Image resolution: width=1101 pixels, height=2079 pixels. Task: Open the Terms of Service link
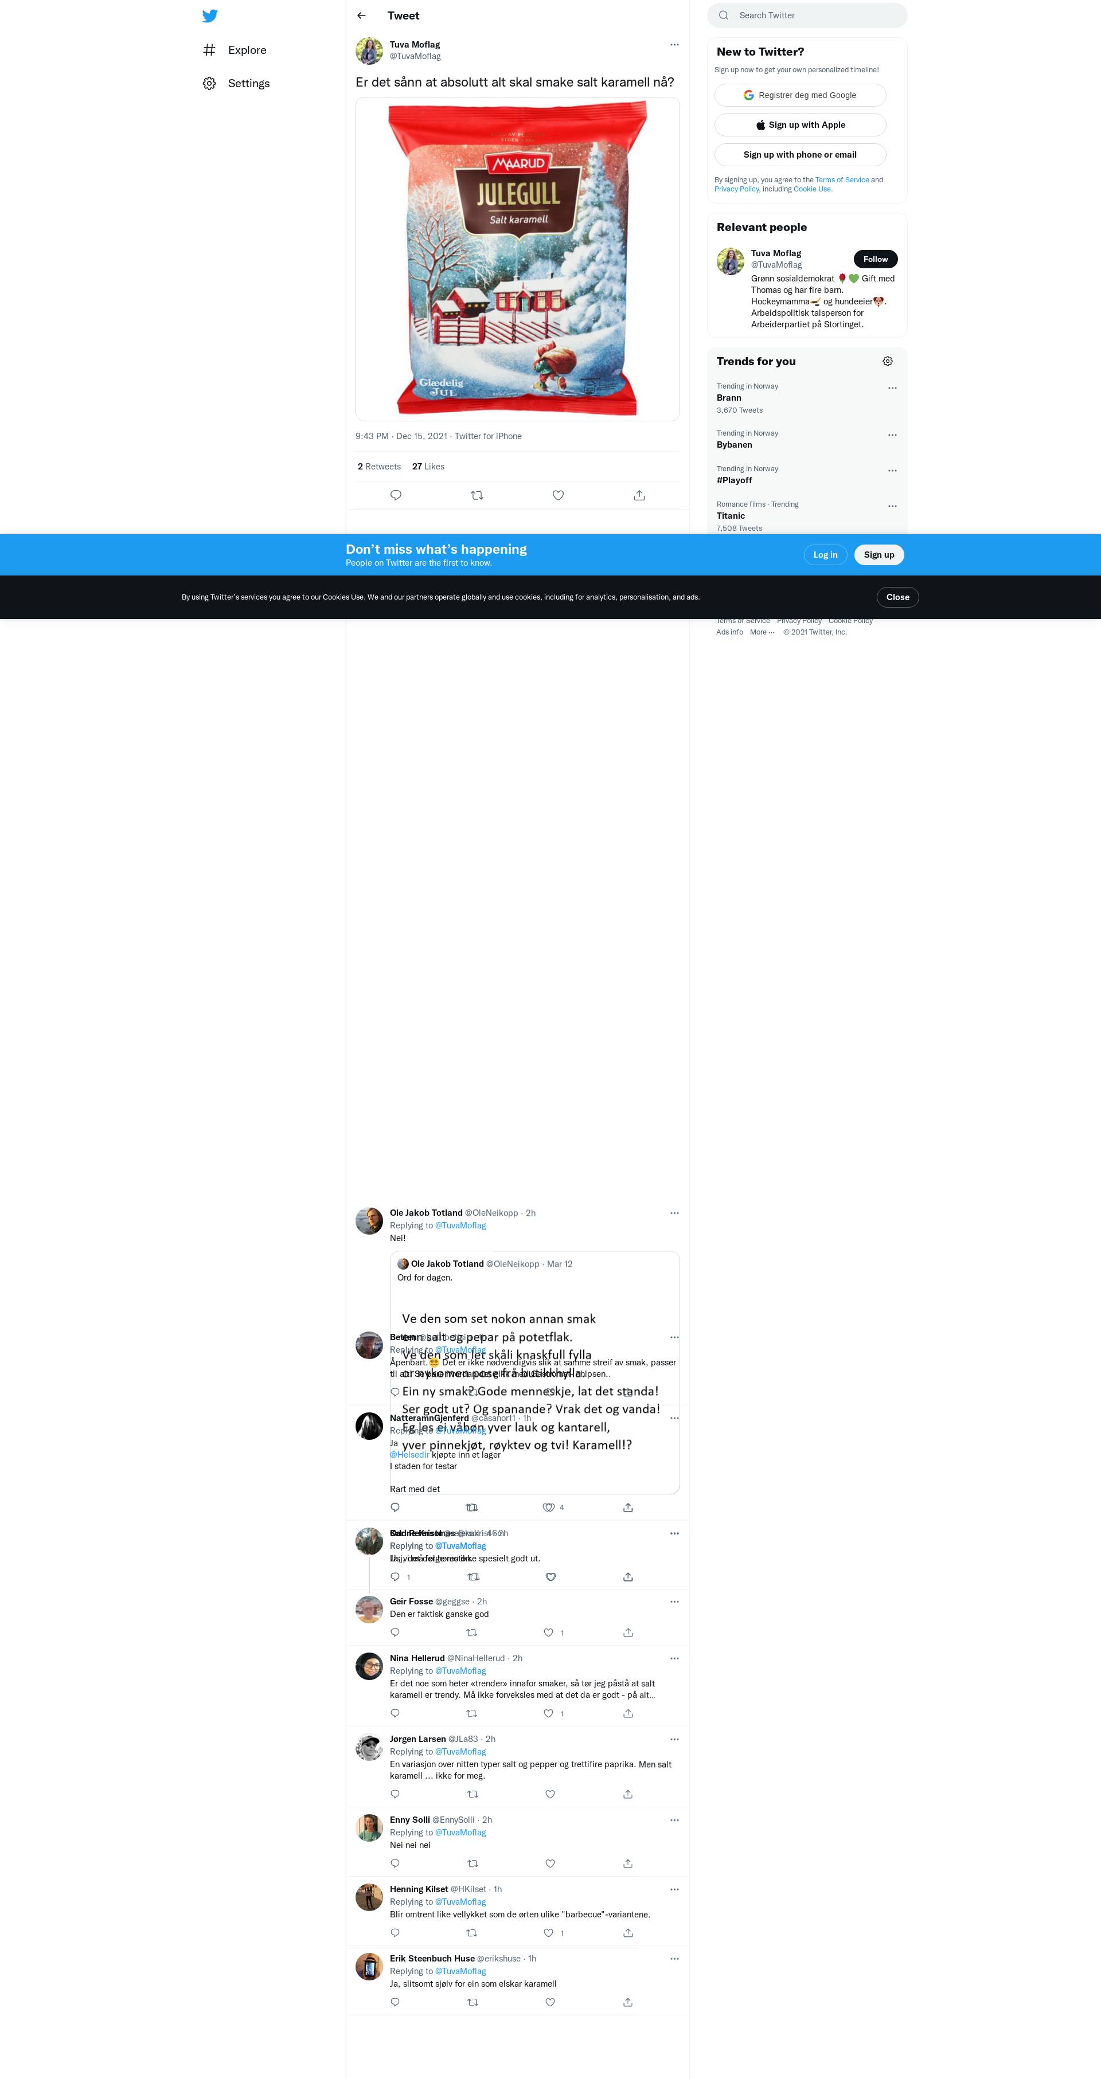coord(842,180)
